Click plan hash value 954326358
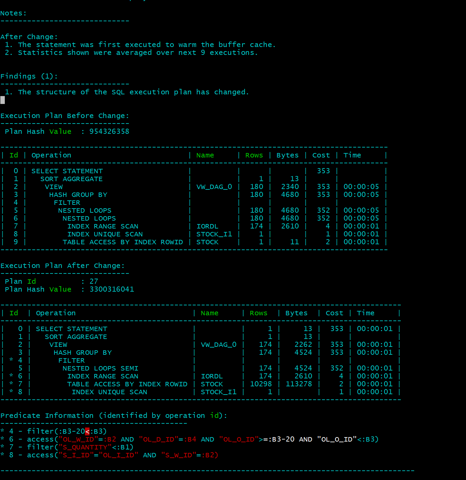 (109, 132)
